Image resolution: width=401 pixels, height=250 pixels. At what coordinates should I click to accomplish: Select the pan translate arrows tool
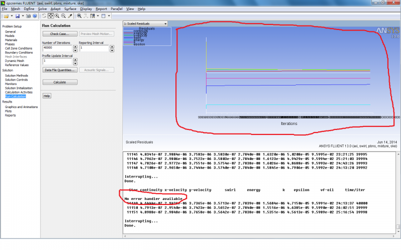pyautogui.click(x=51, y=16)
